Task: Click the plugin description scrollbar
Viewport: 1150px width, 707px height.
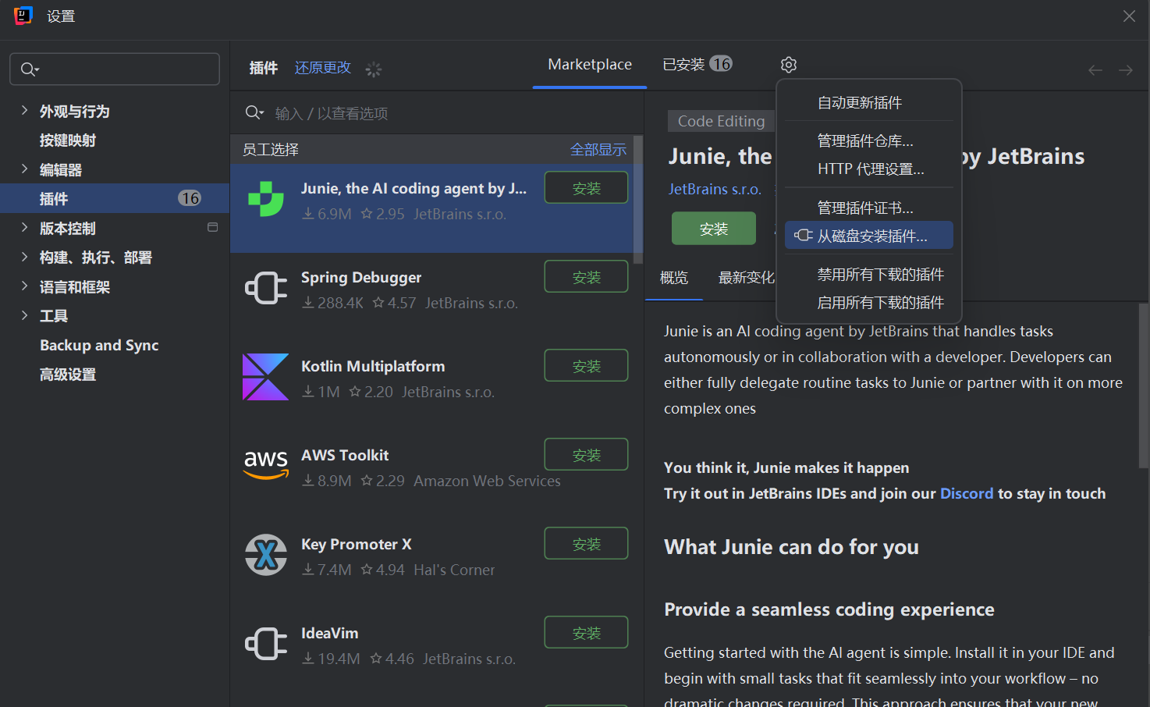Action: [x=1144, y=385]
